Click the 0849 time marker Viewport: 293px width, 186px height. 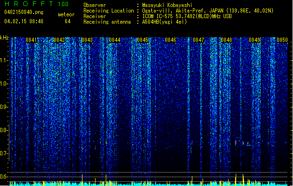pyautogui.click(x=254, y=40)
